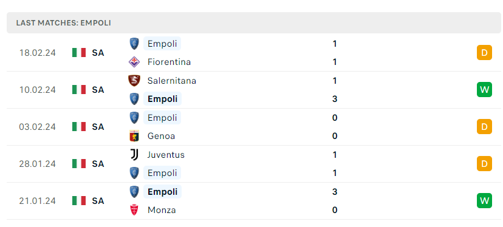This screenshot has width=503, height=227.
Task: Click the Juventus club logo
Action: (134, 155)
